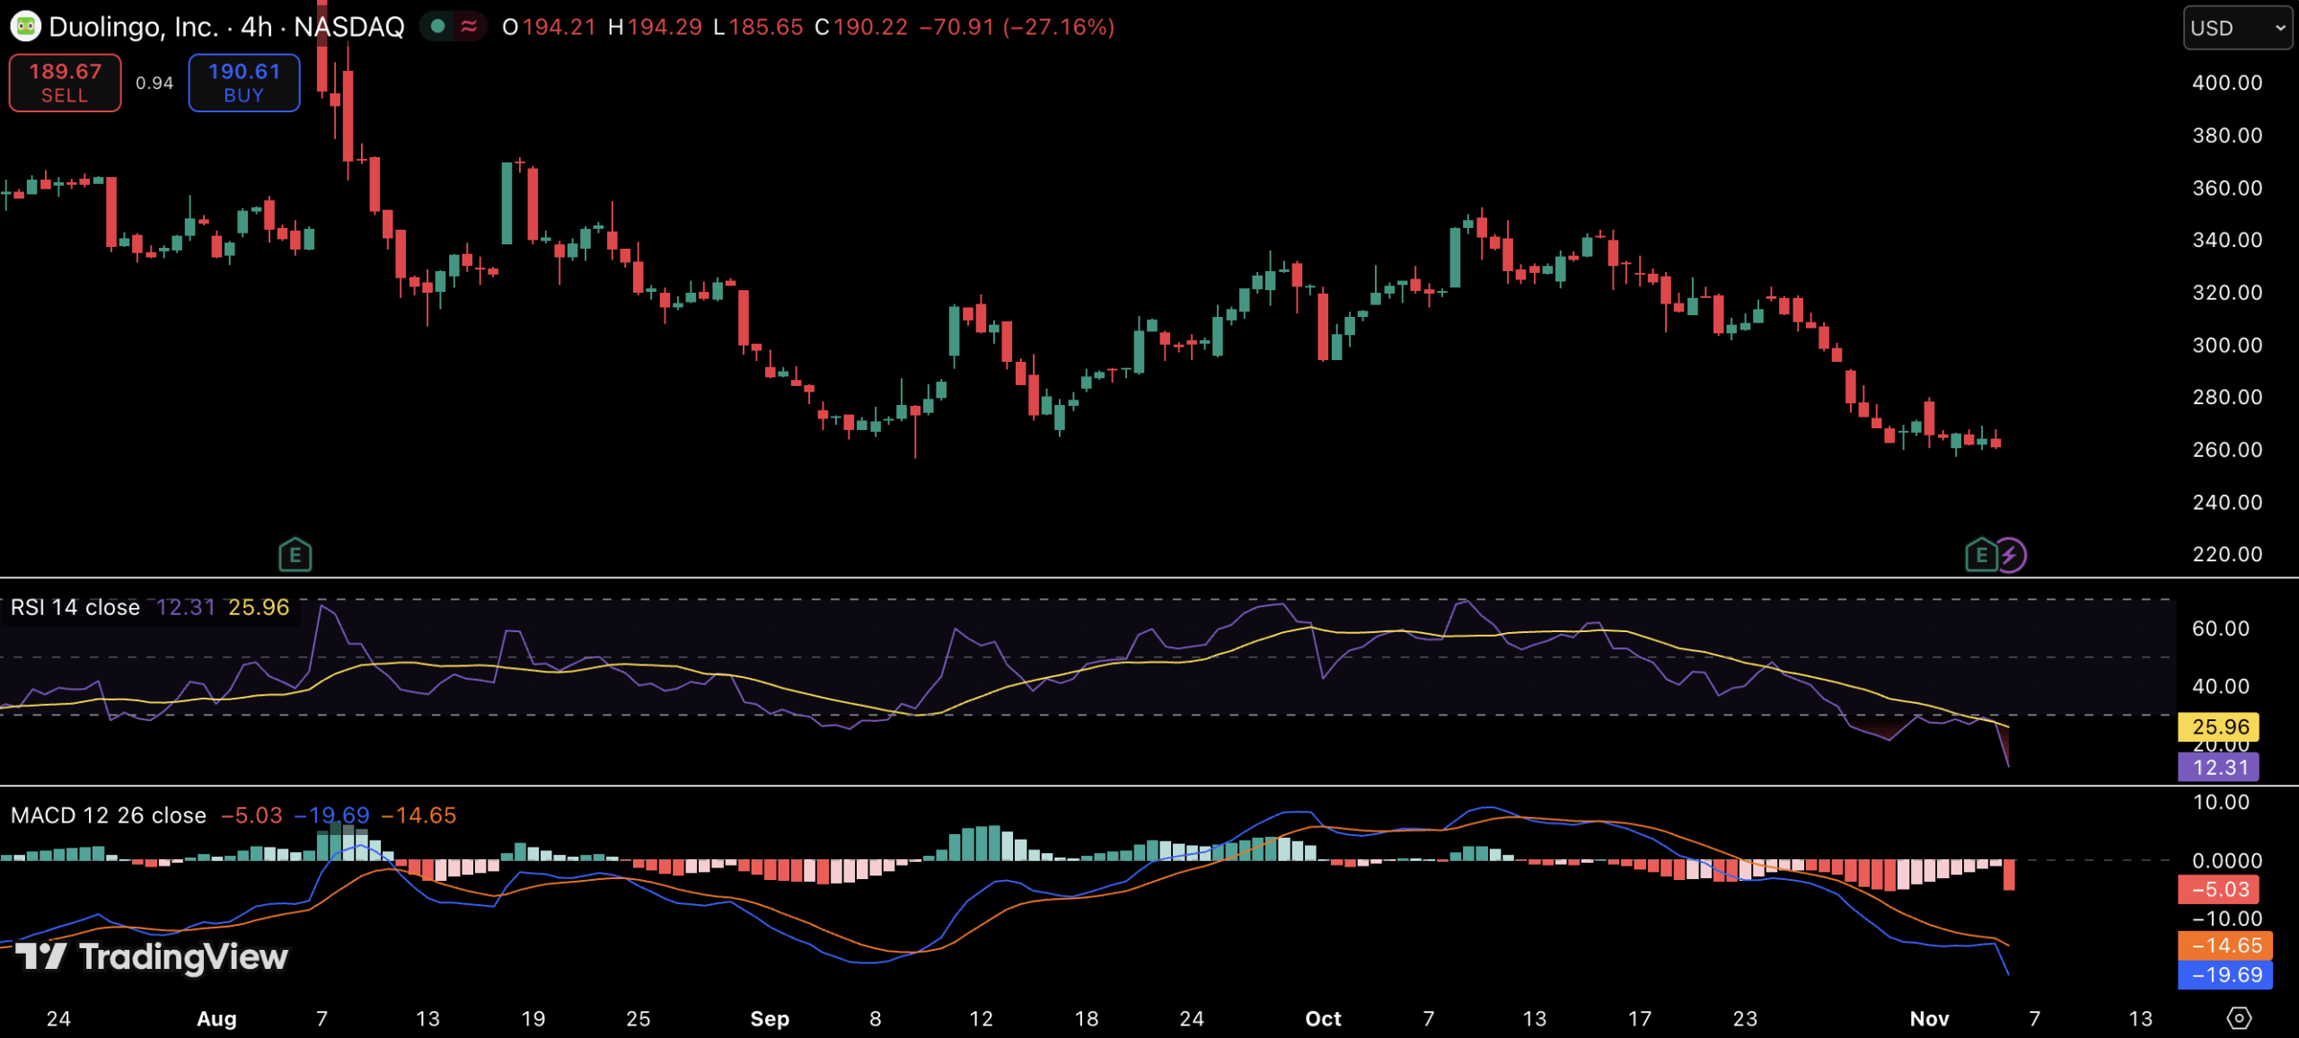Screen dimensions: 2299x1038
Task: Click the red -5.03 MACD histogram label
Action: click(x=2219, y=889)
